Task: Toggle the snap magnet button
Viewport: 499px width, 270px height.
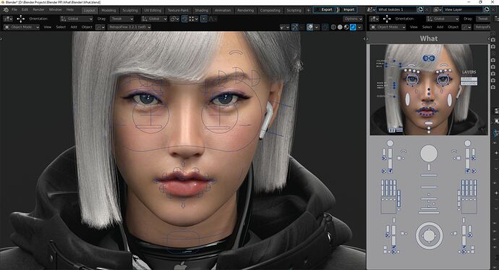Action: coord(184,19)
